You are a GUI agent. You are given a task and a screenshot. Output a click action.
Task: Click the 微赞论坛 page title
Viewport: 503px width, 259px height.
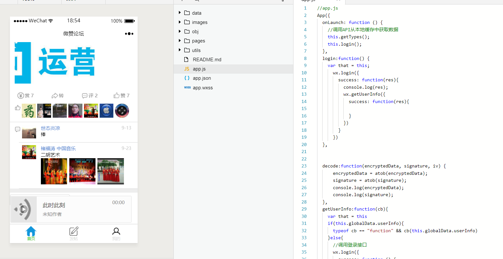coord(73,33)
